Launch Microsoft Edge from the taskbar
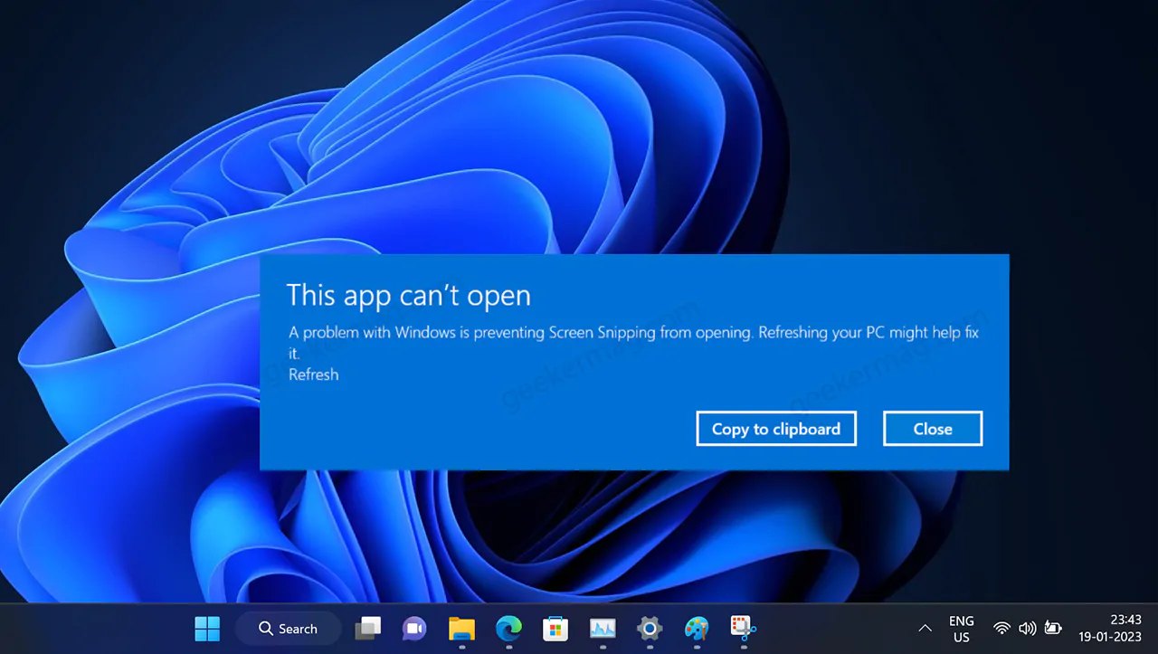Image resolution: width=1158 pixels, height=654 pixels. (508, 628)
